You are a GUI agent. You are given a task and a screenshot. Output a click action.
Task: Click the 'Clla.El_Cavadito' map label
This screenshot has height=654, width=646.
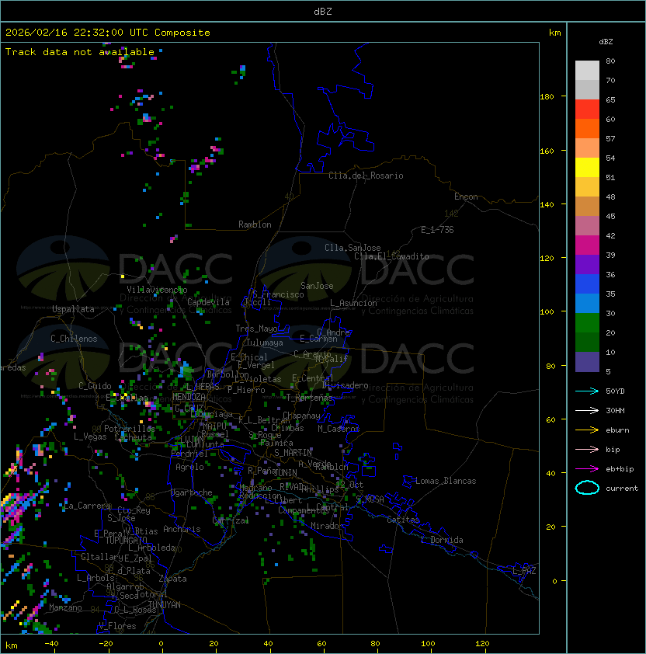point(391,256)
